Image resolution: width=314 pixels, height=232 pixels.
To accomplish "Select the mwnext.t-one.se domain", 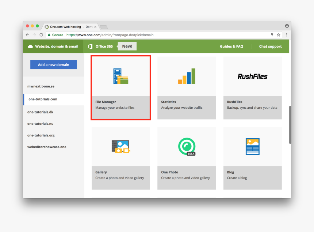I will point(41,86).
